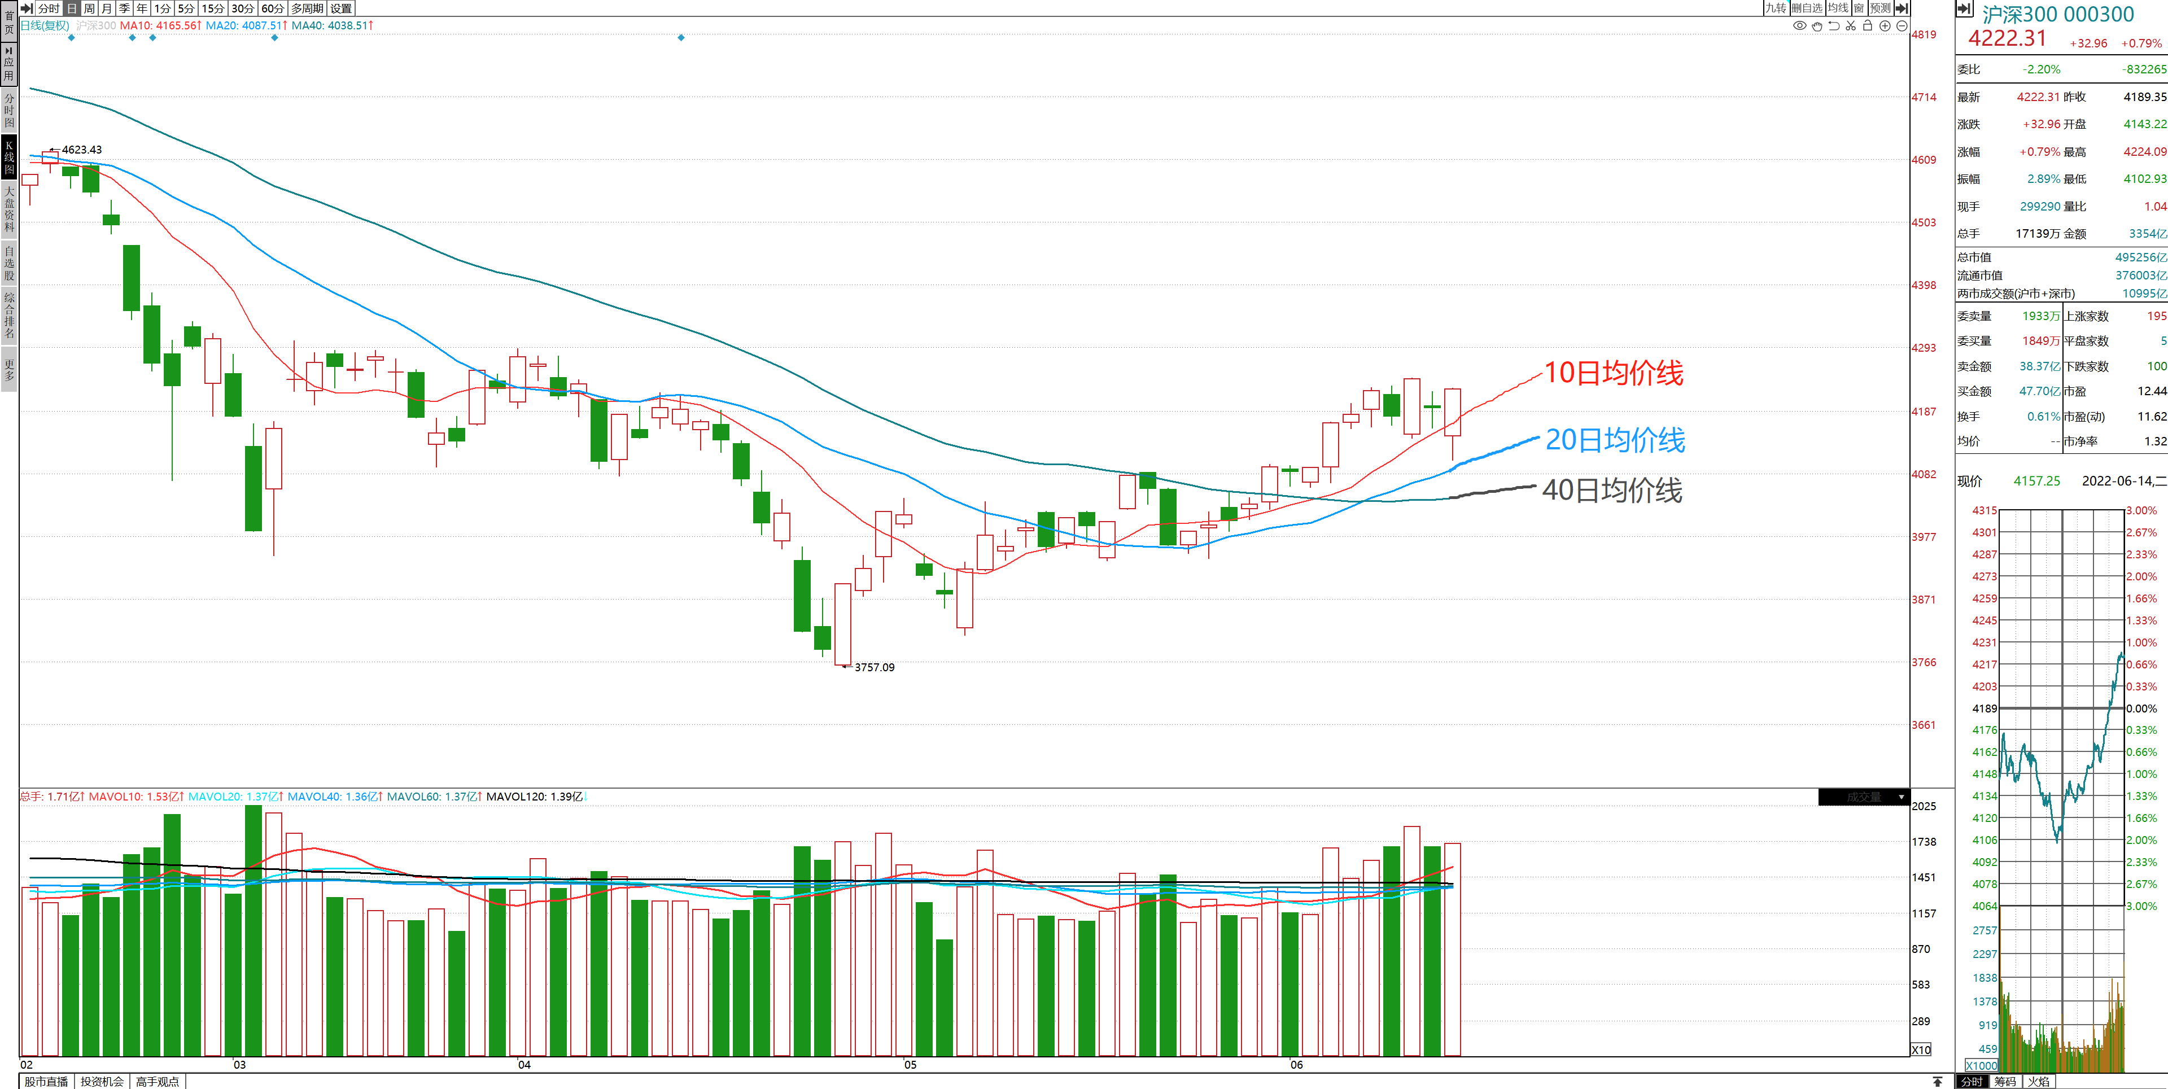The width and height of the screenshot is (2168, 1089).
Task: Click the arrow icon left of 分时 tab
Action: [x=26, y=8]
